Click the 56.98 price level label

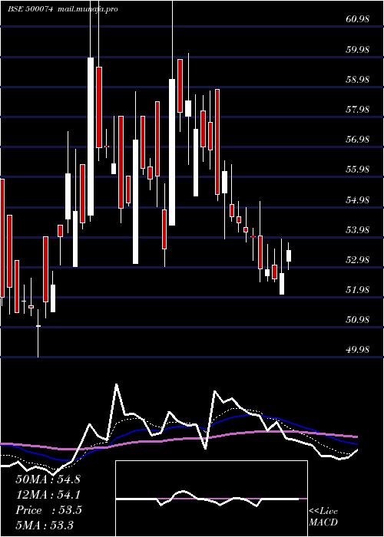click(x=358, y=140)
